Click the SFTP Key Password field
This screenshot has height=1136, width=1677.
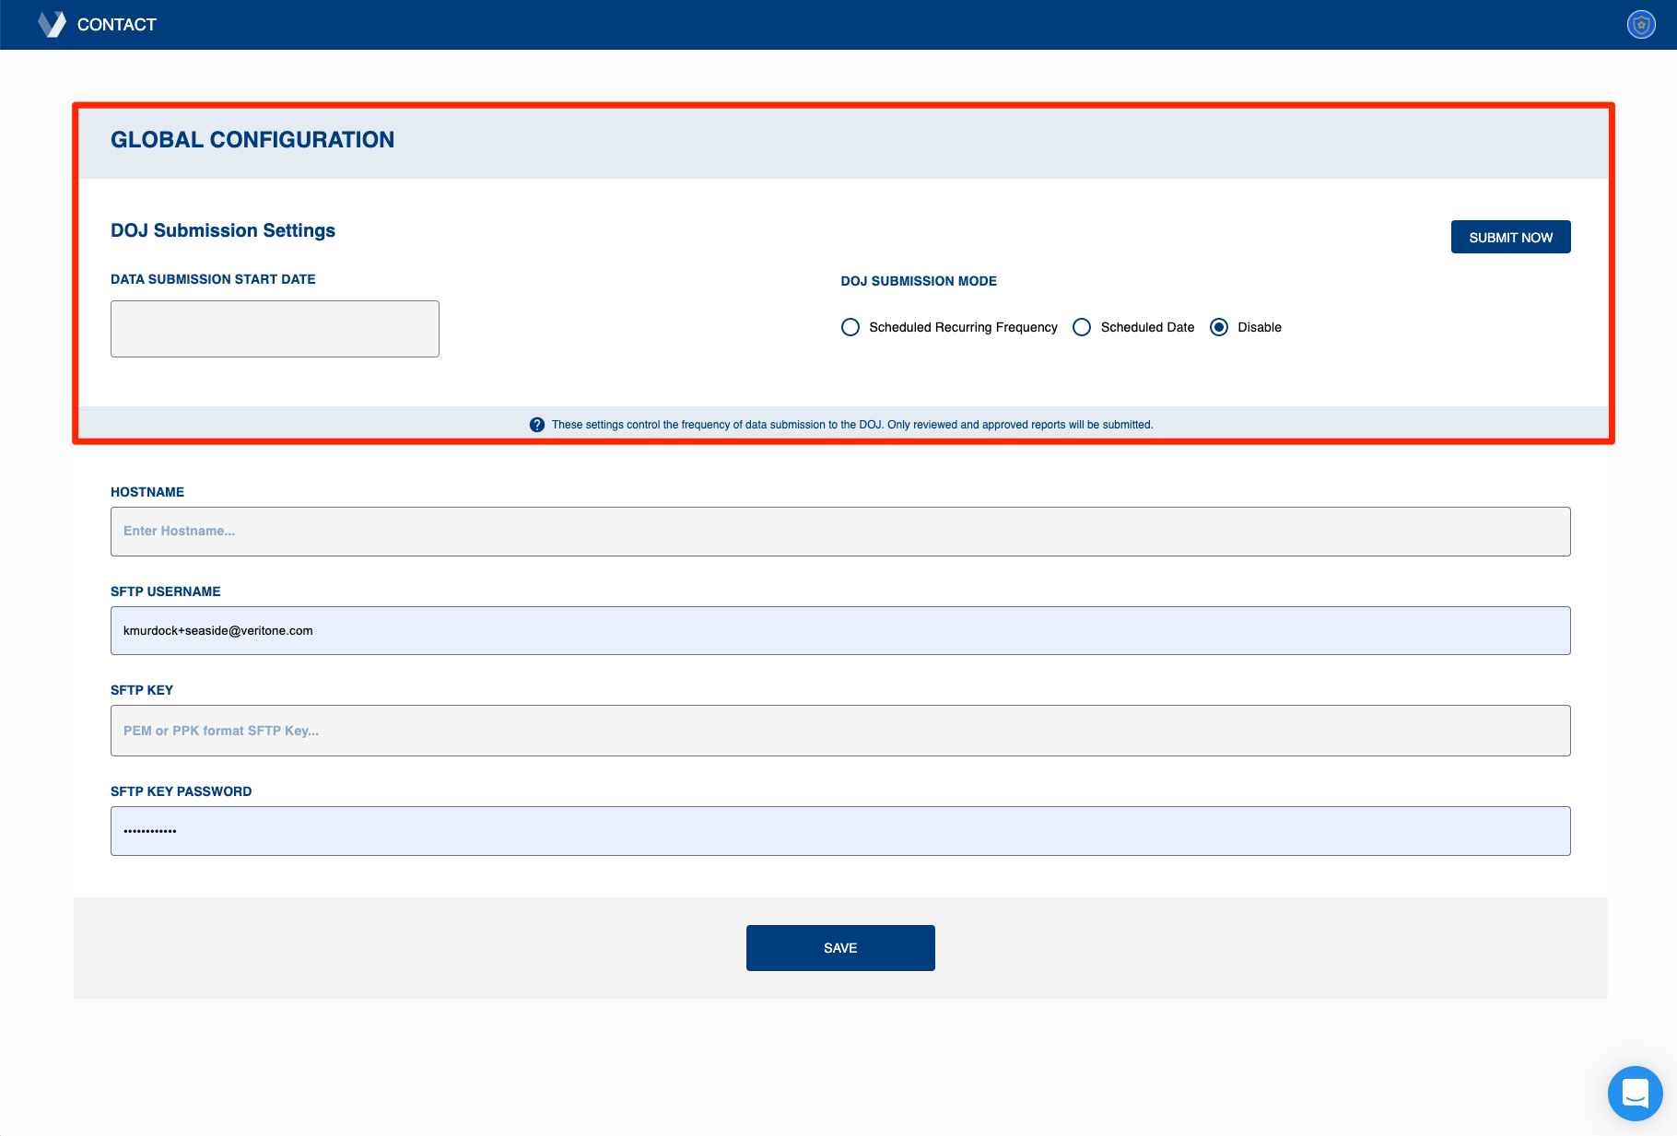(x=840, y=831)
